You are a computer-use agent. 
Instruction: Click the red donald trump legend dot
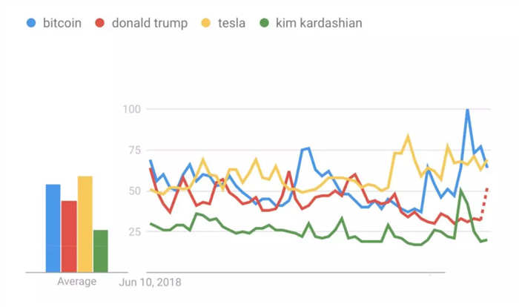coord(99,23)
